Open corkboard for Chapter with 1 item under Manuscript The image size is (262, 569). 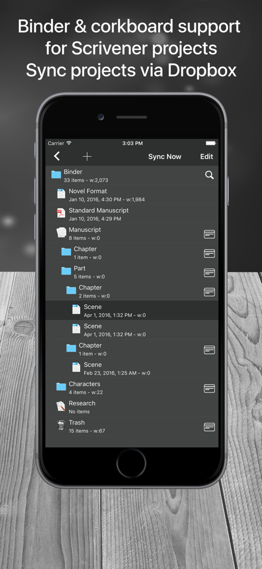tap(209, 253)
